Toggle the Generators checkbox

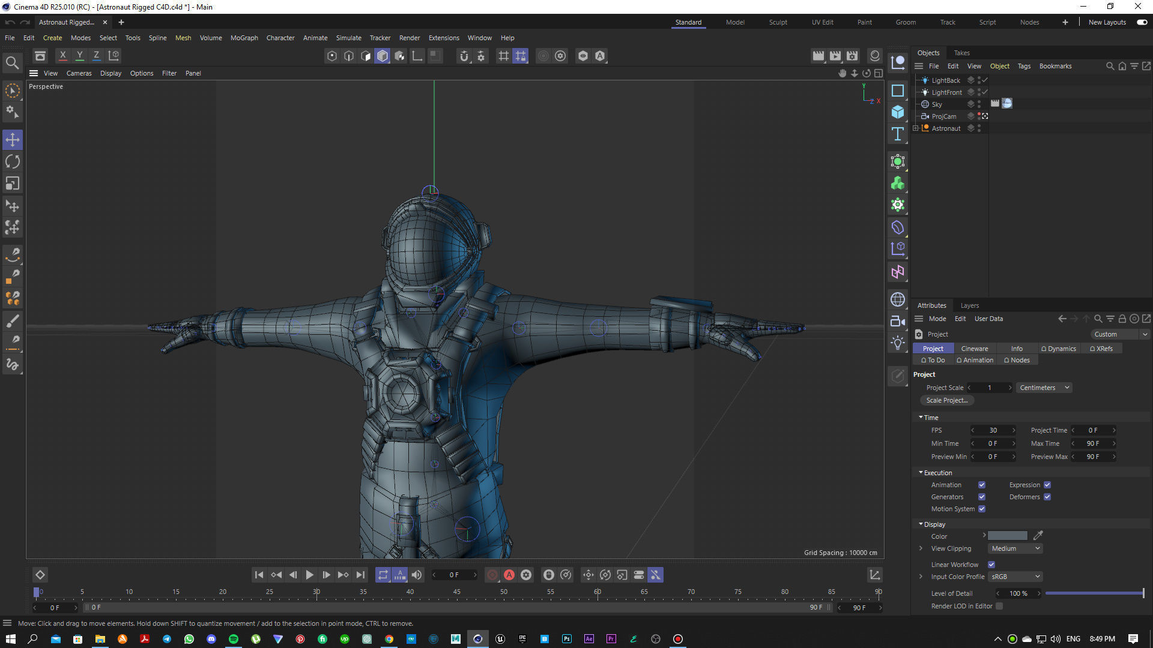(x=982, y=497)
